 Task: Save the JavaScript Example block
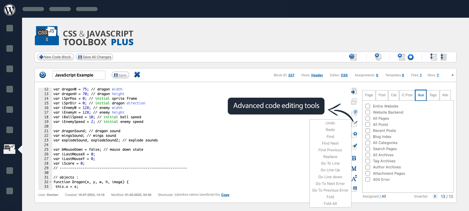pos(120,75)
